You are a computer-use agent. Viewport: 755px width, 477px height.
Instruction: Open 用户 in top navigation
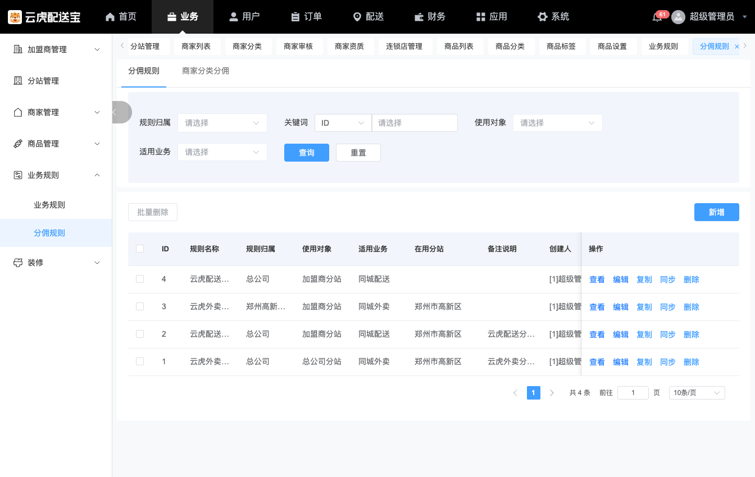tap(244, 17)
